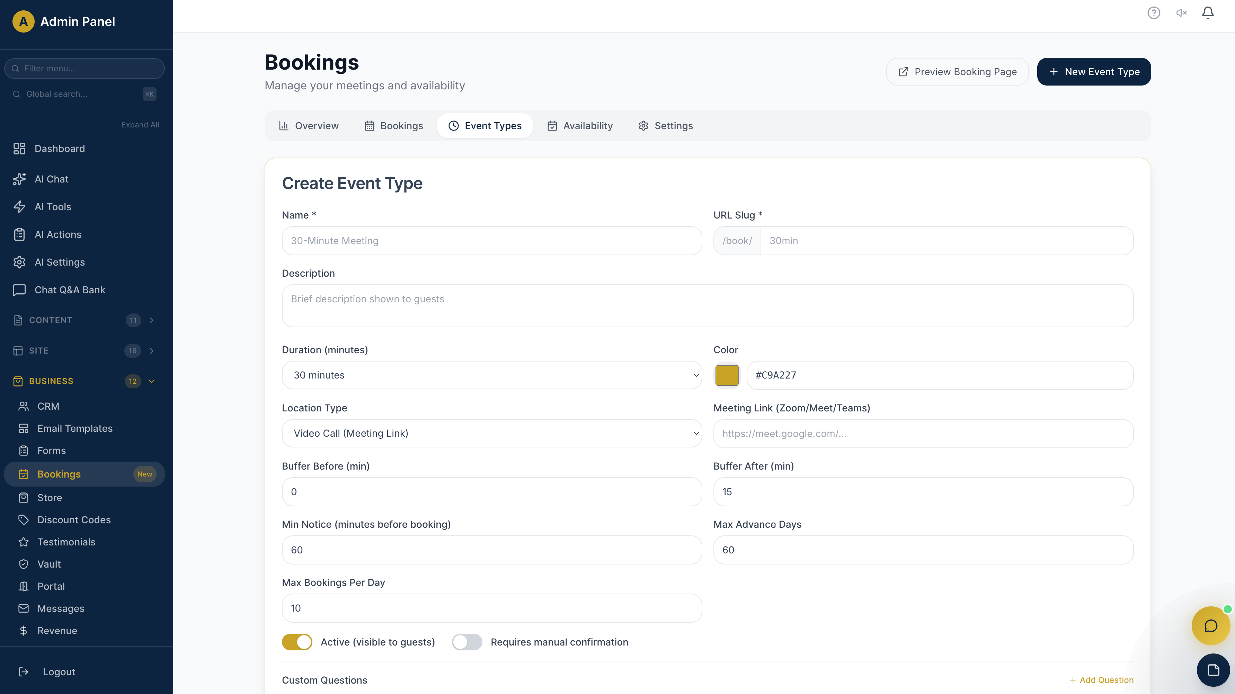
Task: Open Chat Q&A Bank from sidebar
Action: click(x=70, y=290)
